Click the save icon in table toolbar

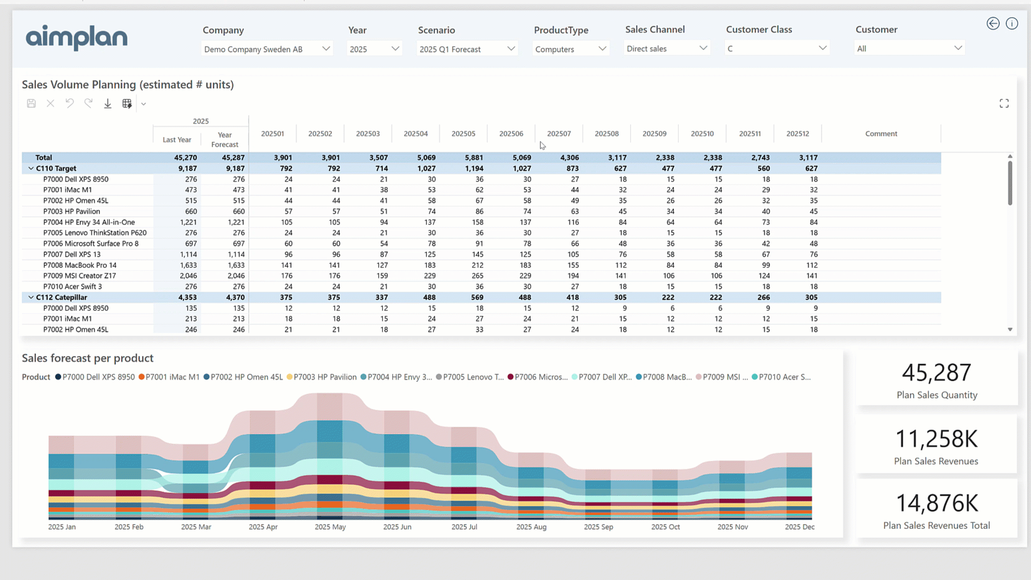point(31,104)
